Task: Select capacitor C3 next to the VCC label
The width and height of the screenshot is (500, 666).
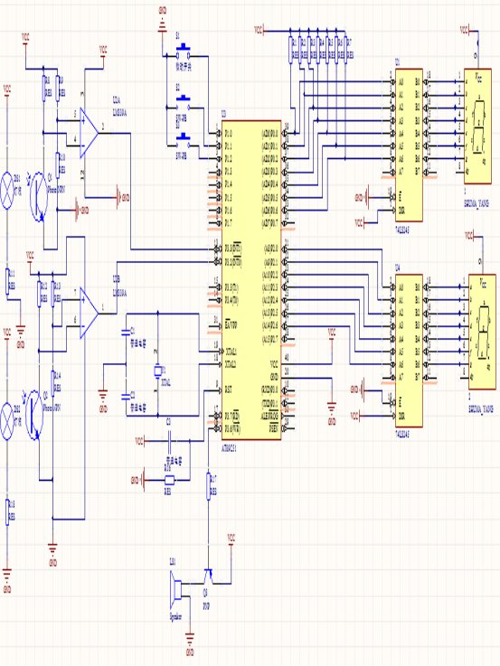Action: pyautogui.click(x=169, y=442)
